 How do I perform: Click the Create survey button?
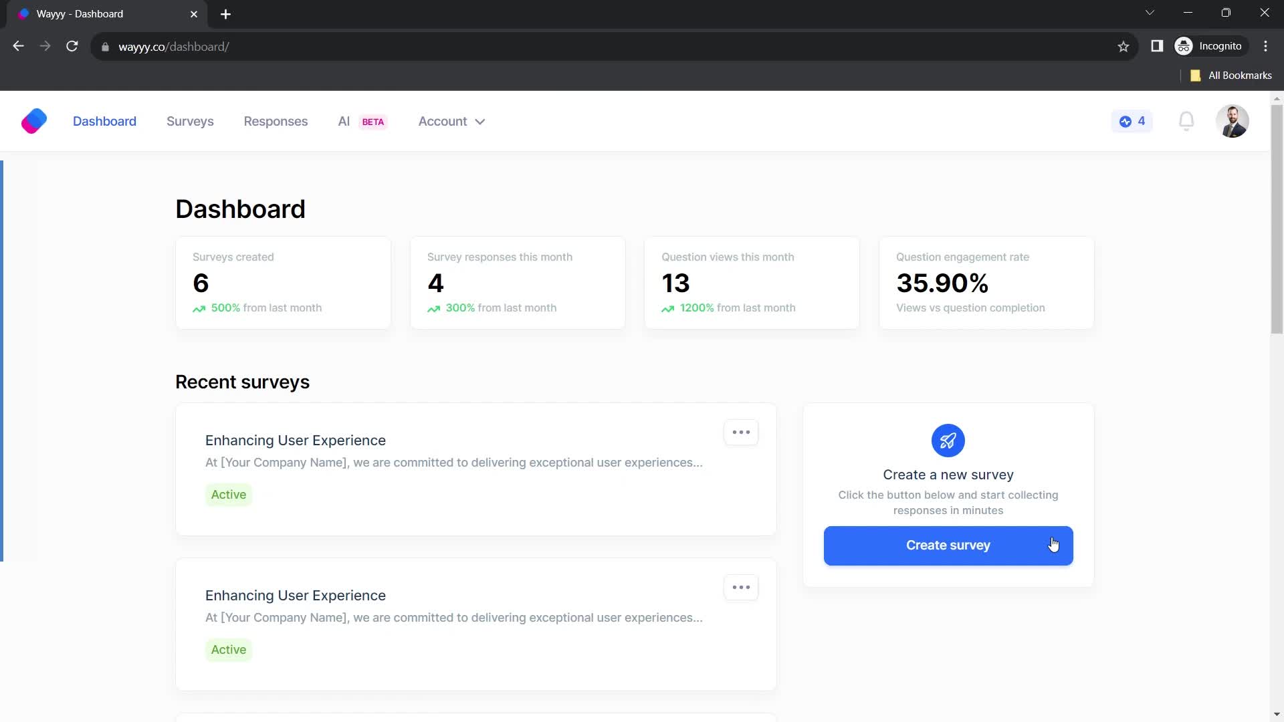949,545
